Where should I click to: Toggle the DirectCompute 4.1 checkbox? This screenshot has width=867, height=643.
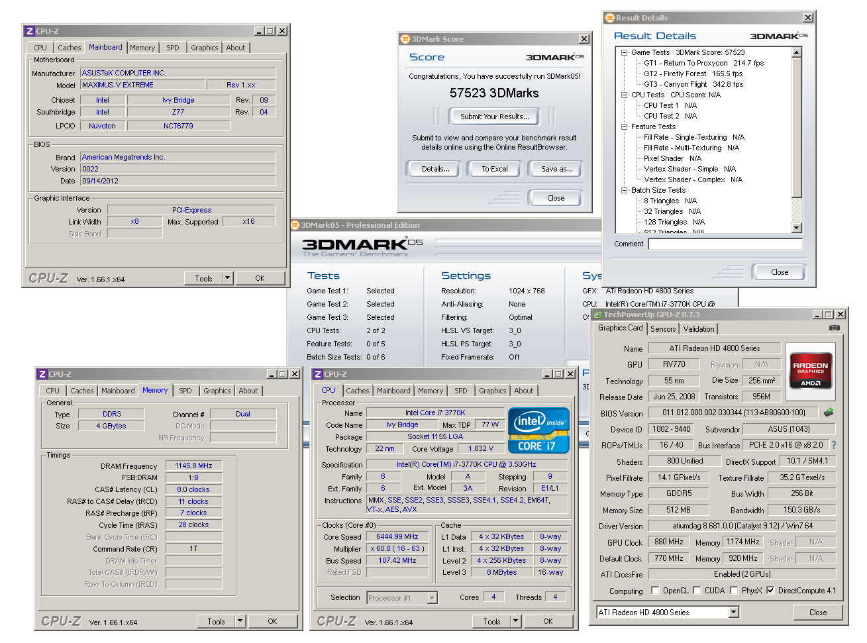pos(770,591)
